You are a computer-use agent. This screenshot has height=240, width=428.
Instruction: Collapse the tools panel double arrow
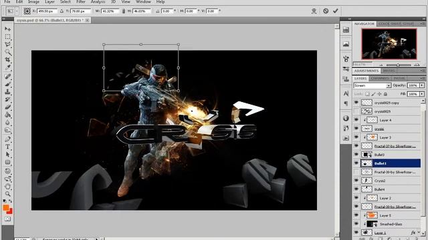[x=4, y=19]
